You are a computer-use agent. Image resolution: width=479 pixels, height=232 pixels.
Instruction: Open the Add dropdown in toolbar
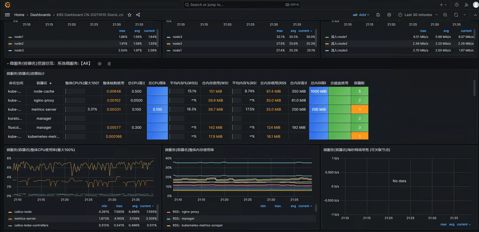click(x=361, y=15)
